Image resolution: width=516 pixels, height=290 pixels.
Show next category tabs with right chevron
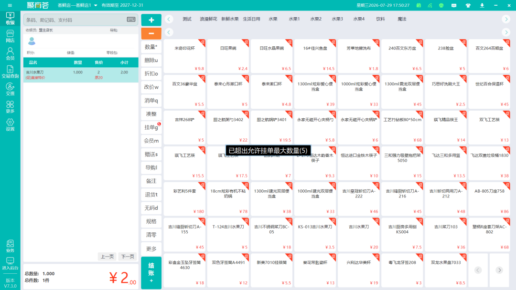506,20
